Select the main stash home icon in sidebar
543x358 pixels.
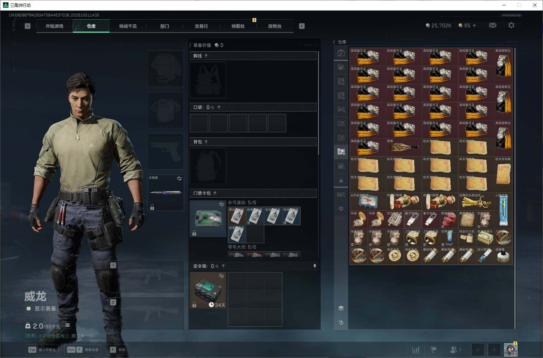click(341, 53)
